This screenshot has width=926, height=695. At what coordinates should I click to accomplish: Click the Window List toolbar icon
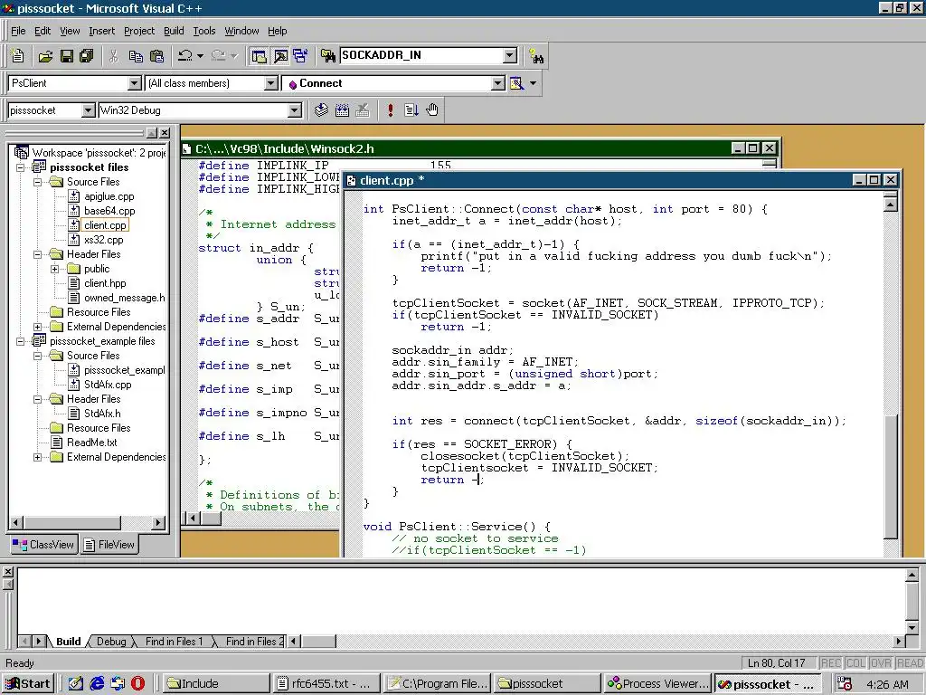tap(300, 55)
